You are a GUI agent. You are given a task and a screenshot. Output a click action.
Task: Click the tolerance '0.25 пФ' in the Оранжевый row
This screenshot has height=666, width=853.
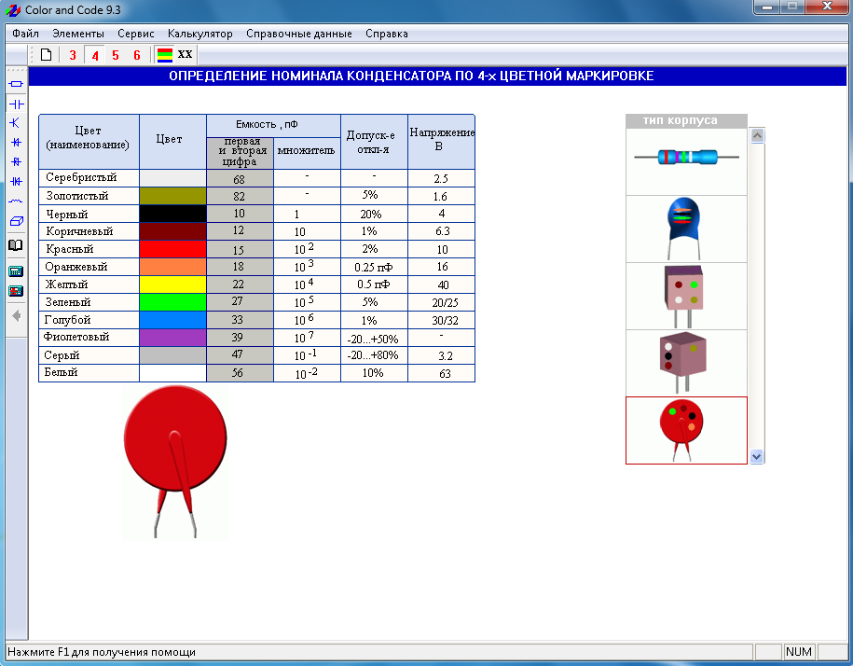[374, 267]
